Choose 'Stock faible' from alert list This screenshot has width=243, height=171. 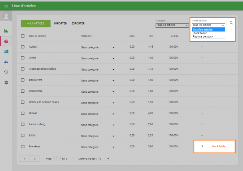click(x=200, y=33)
